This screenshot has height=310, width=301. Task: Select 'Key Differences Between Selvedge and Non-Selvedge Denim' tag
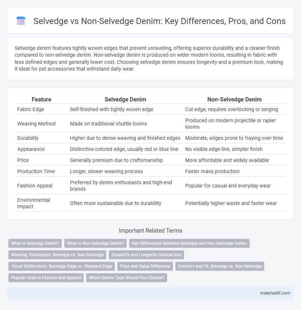pyautogui.click(x=189, y=243)
